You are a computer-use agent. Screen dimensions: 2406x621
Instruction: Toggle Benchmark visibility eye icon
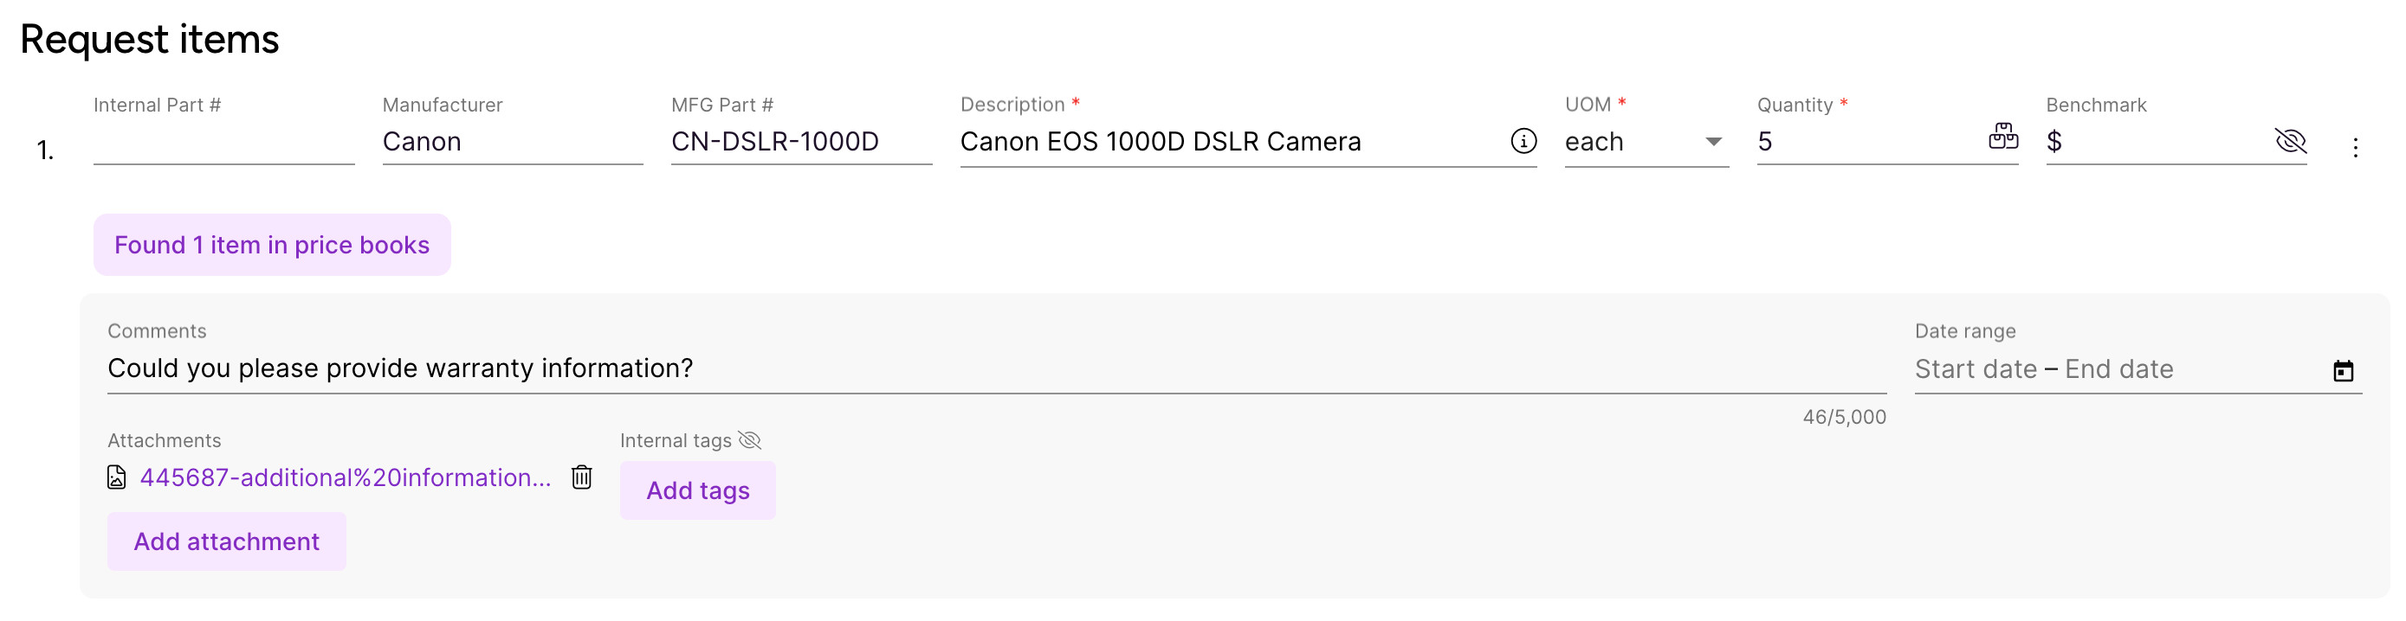2291,141
